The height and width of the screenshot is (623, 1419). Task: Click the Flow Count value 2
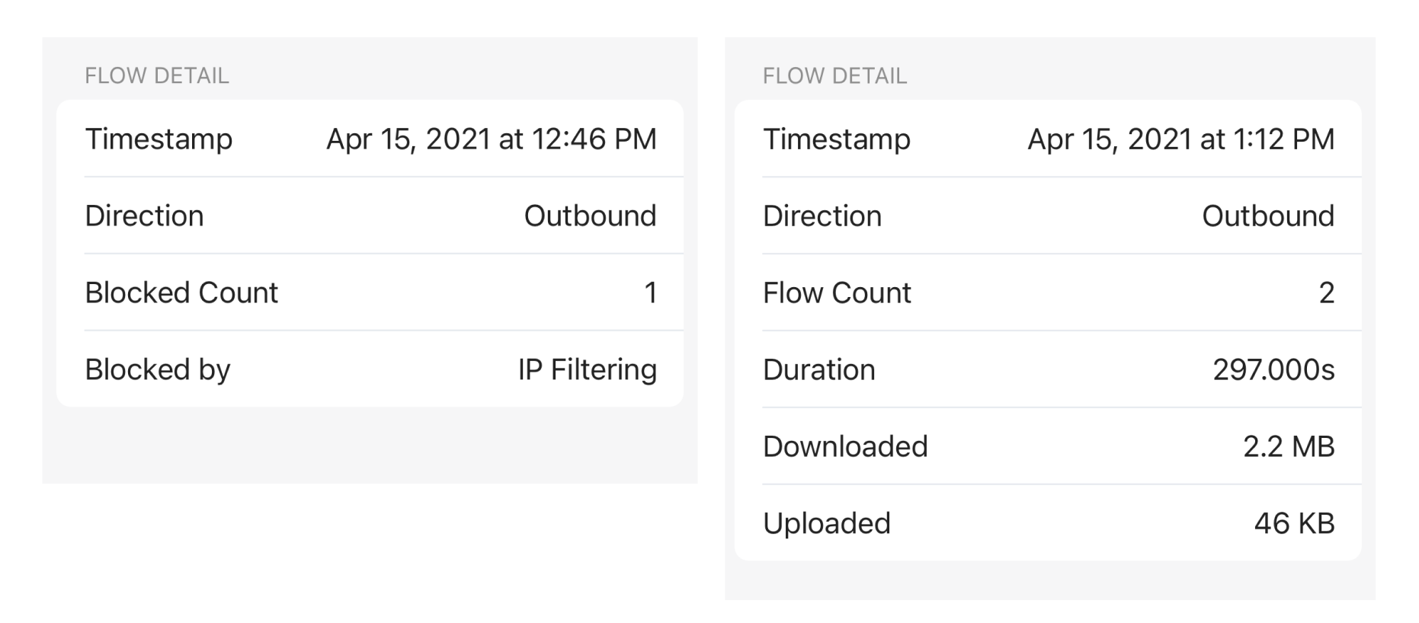1327,293
